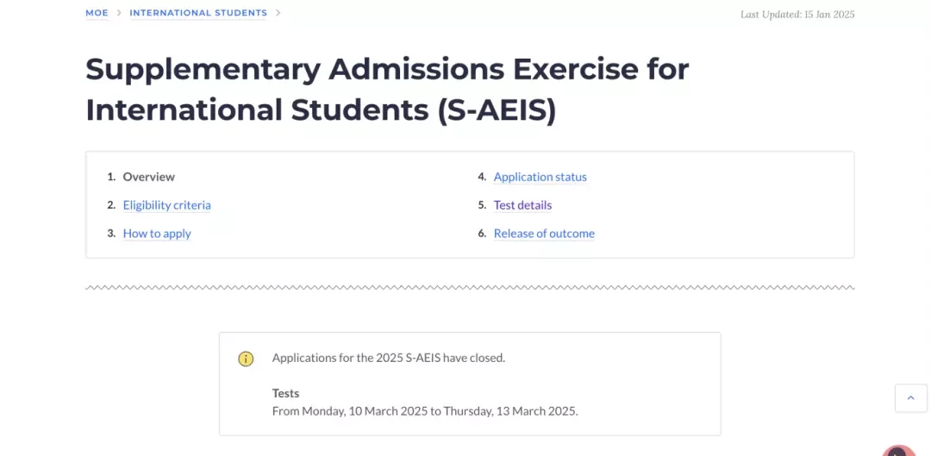Click the chevron after International Students breadcrumb
This screenshot has width=931, height=456.
point(278,12)
